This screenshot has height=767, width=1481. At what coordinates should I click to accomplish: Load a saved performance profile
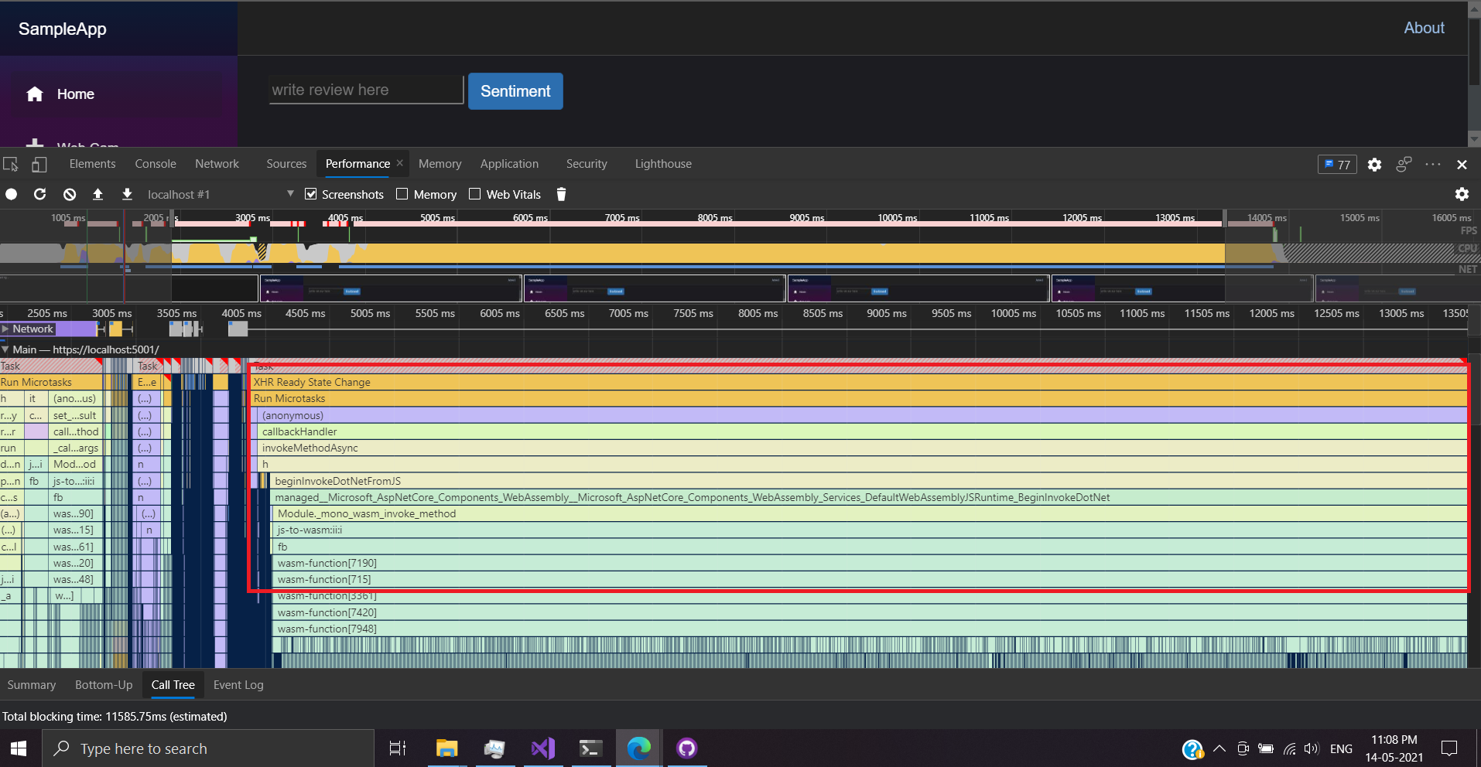click(97, 194)
